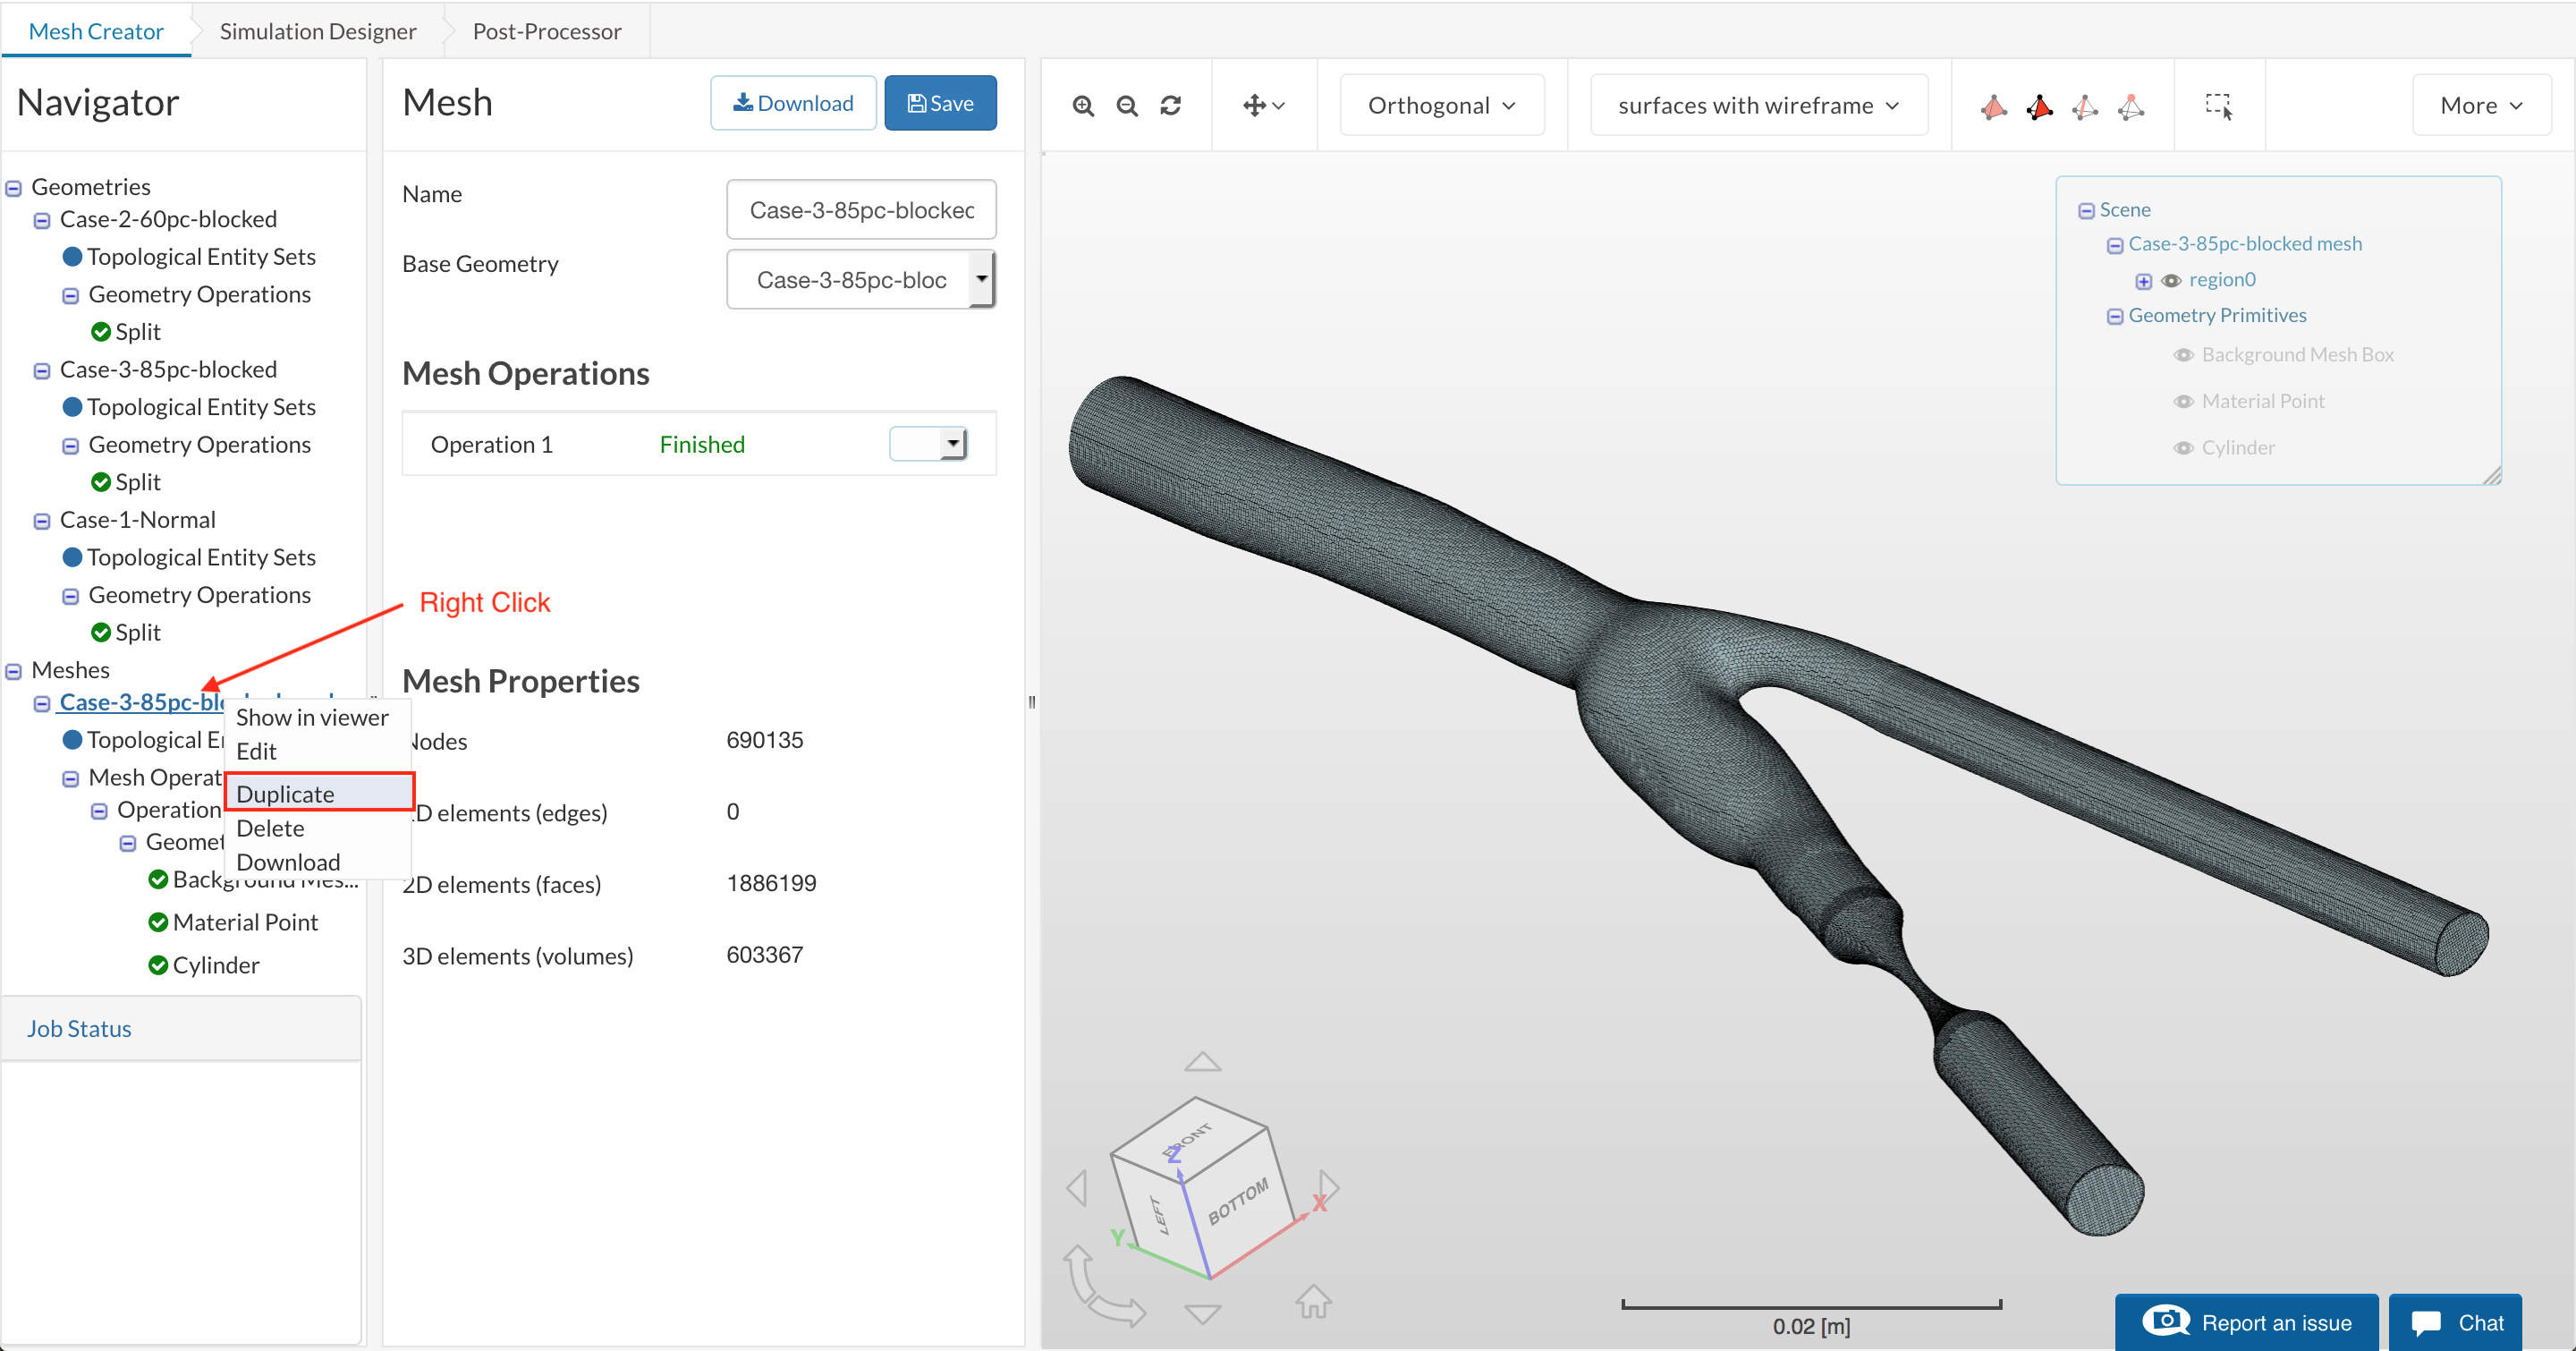
Task: Open the surfaces with wireframe dropdown
Action: coord(1758,105)
